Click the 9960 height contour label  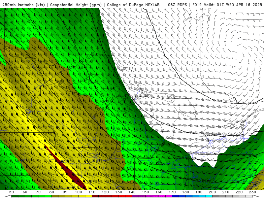point(217,101)
